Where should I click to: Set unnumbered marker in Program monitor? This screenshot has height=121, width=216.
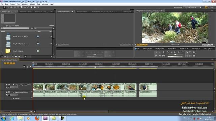point(163,52)
